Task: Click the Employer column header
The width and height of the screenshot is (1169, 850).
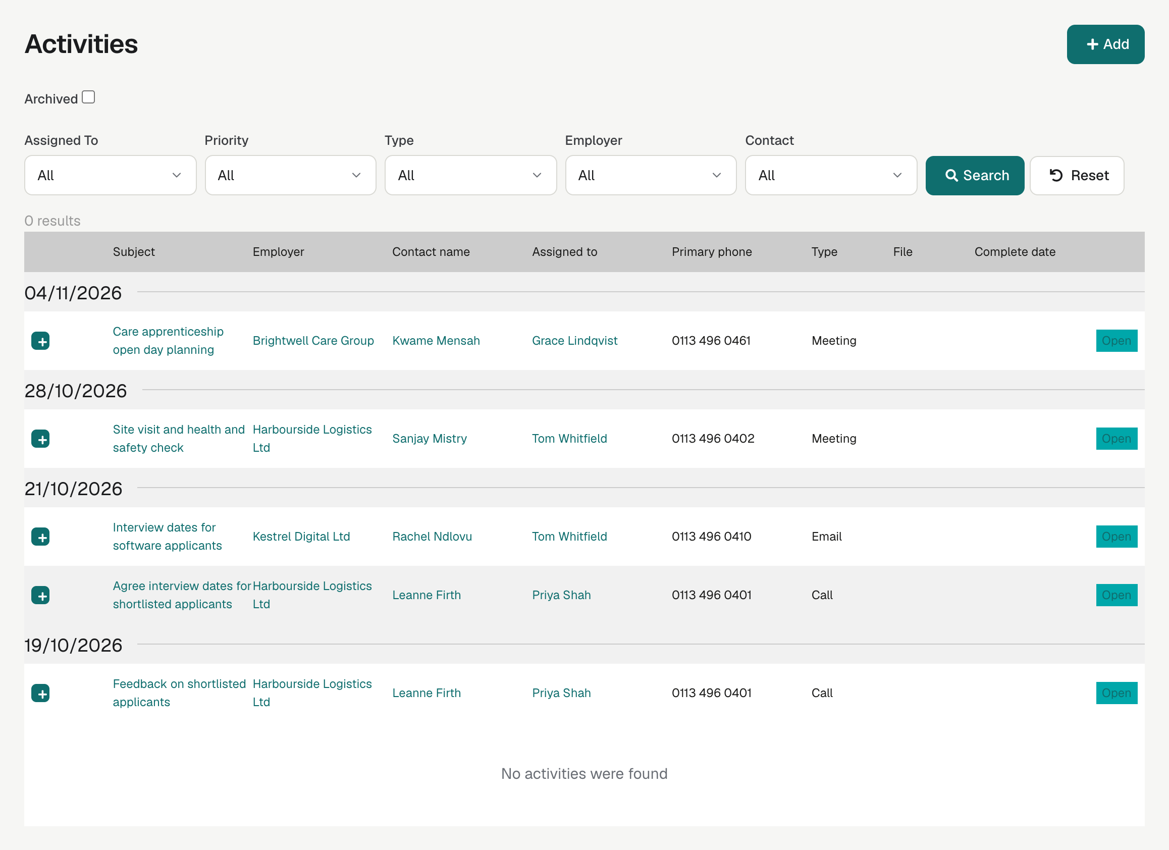Action: pyautogui.click(x=278, y=252)
